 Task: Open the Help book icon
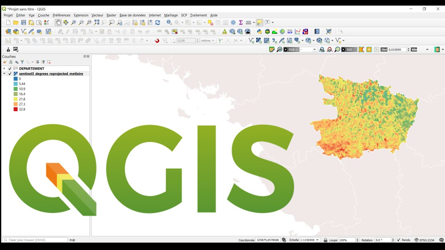coord(317,32)
